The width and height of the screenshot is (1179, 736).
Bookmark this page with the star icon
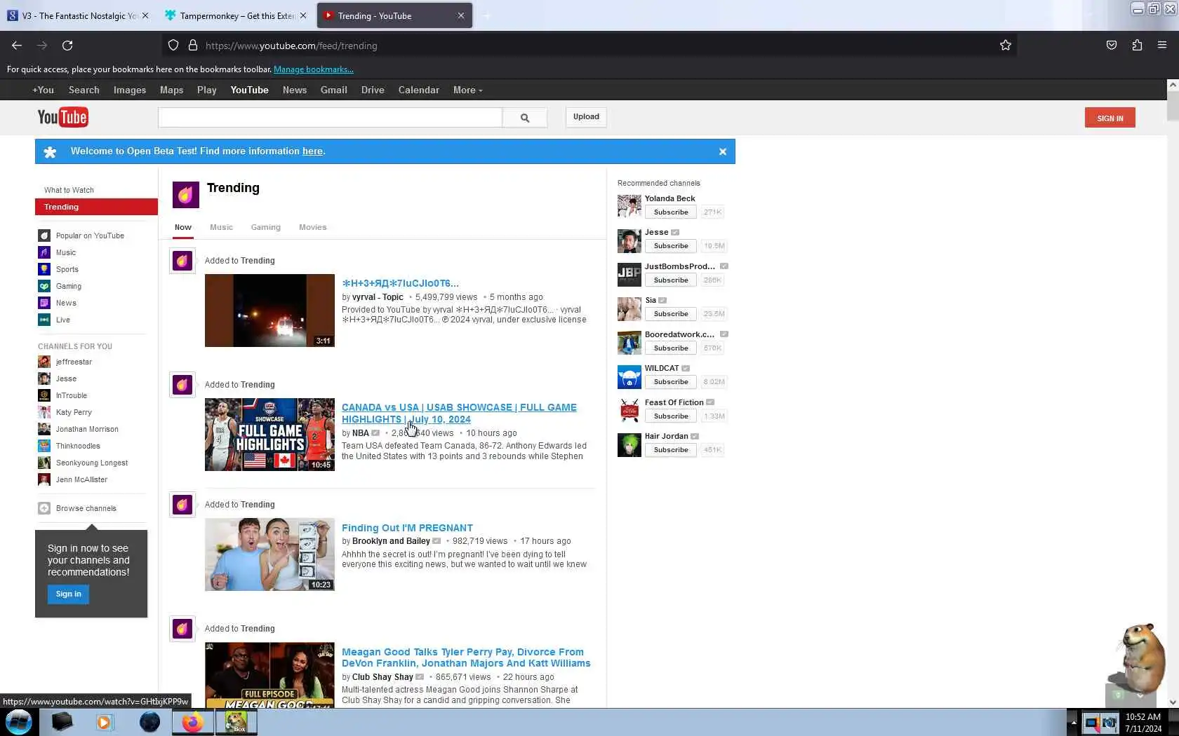[1006, 46]
